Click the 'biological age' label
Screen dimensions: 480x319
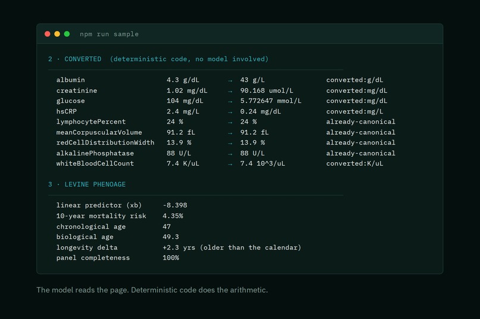point(85,237)
